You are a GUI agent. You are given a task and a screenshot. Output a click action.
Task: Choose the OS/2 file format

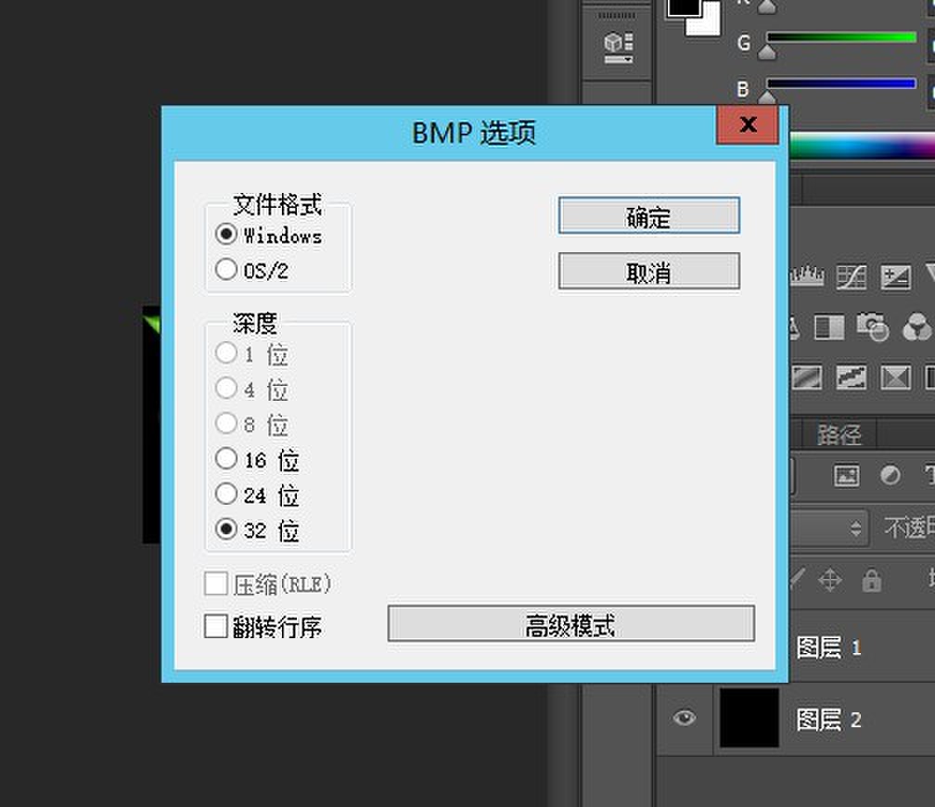pyautogui.click(x=225, y=269)
